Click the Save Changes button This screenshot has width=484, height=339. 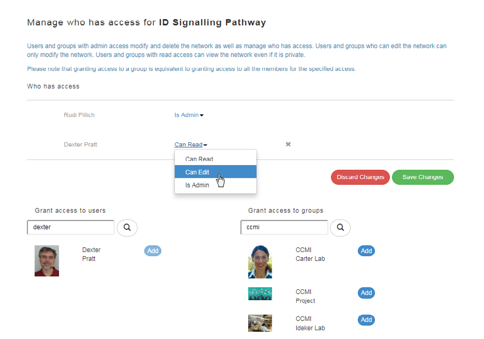pos(423,177)
